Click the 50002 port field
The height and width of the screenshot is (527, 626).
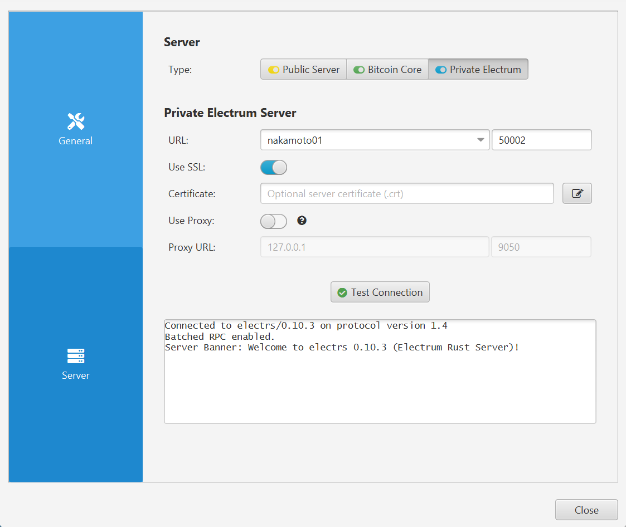541,140
